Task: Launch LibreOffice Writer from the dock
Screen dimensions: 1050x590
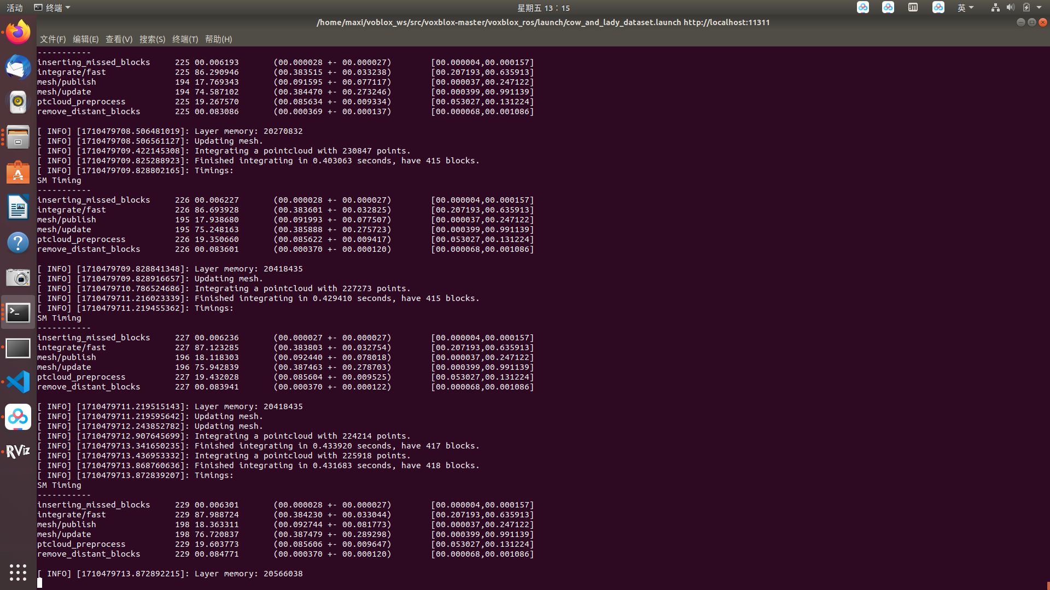Action: coord(18,208)
